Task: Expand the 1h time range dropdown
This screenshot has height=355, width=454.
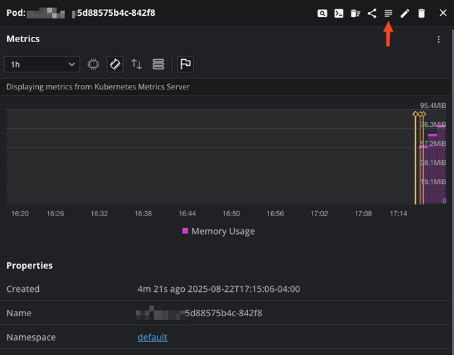Action: click(42, 64)
